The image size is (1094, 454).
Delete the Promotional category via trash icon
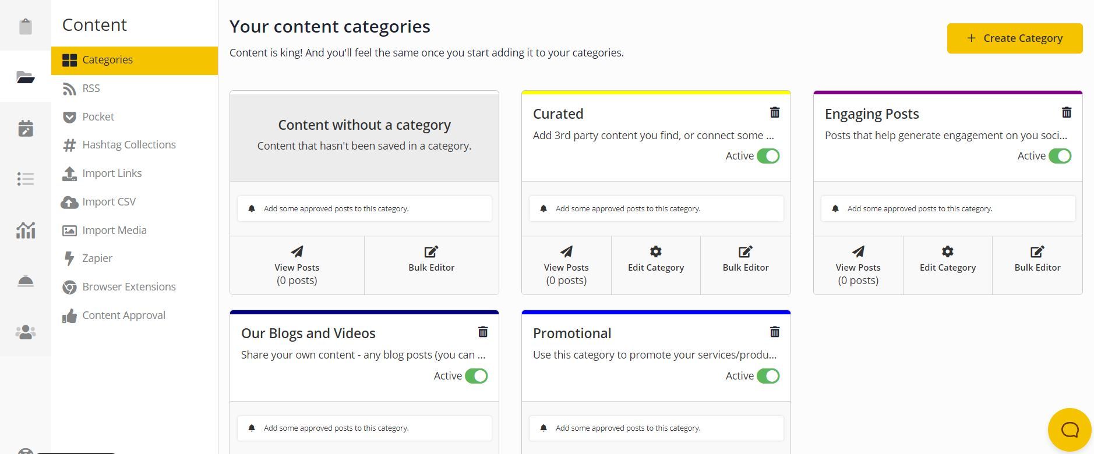[775, 332]
